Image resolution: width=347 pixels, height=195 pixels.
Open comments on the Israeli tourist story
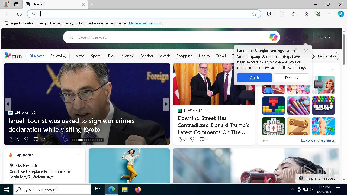pos(36,139)
